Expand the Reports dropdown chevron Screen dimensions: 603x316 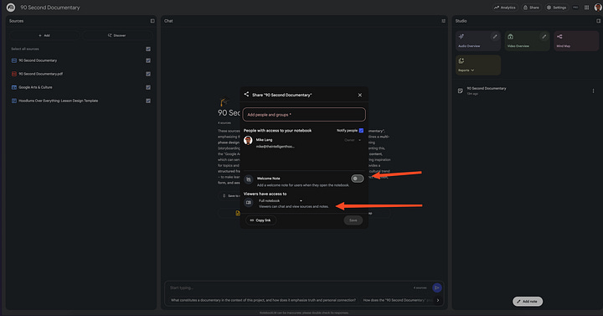pyautogui.click(x=472, y=70)
